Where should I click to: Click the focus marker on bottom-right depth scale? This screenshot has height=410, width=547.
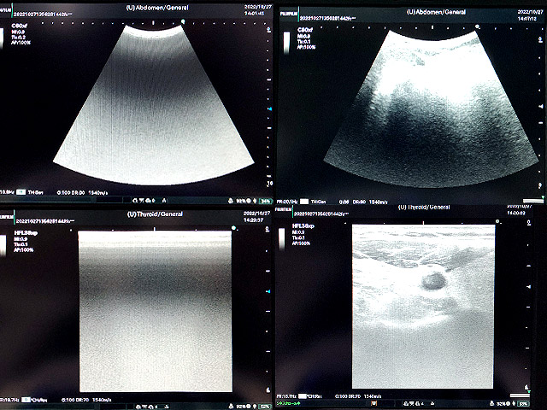click(529, 287)
